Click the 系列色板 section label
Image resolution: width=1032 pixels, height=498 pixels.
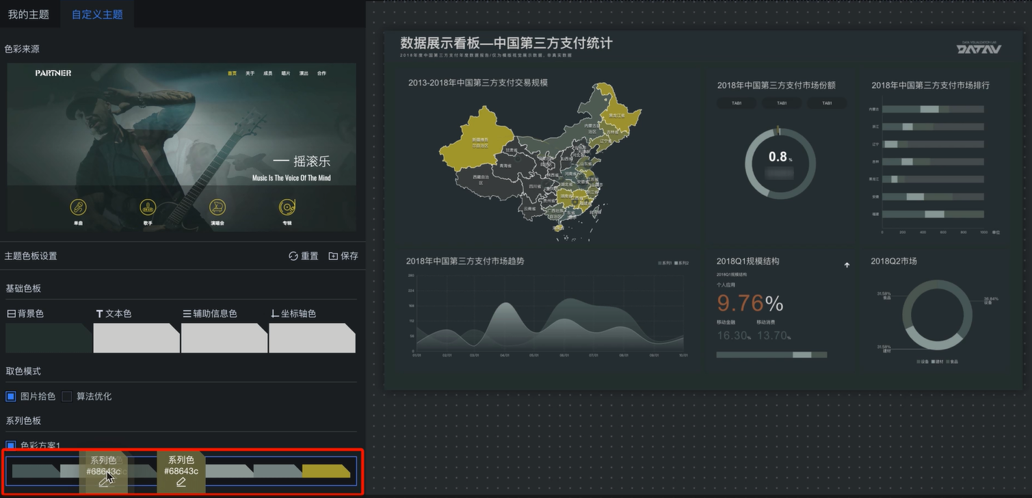(23, 420)
